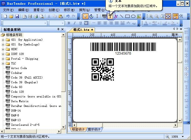Open print preview from toolbar
Screen dimensions: 191x140
[42, 16]
